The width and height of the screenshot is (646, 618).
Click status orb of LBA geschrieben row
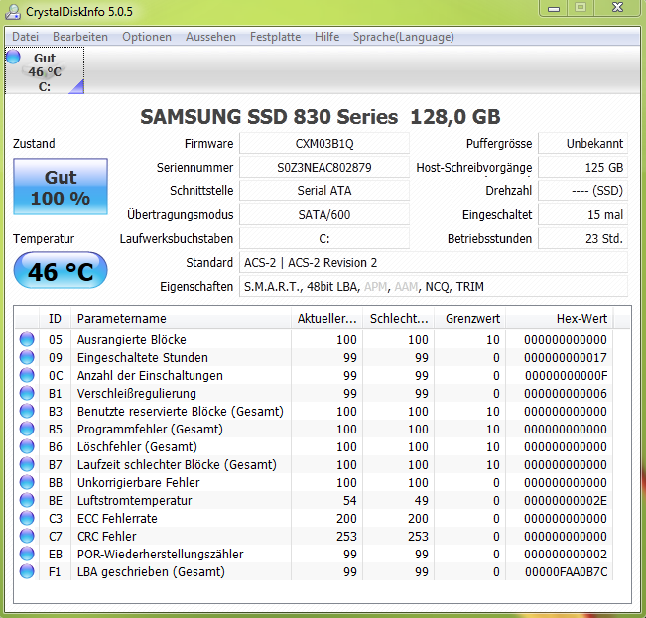coord(27,571)
